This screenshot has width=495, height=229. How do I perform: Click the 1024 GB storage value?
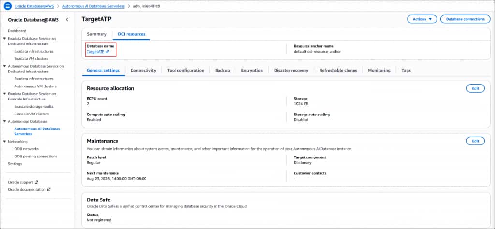pyautogui.click(x=301, y=104)
